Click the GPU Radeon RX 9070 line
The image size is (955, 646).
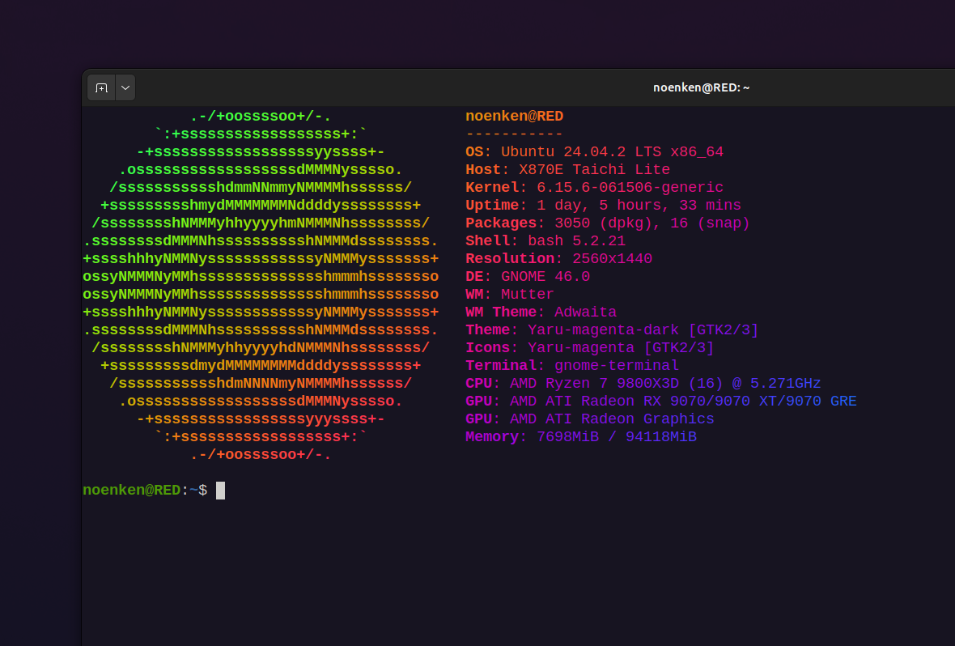[660, 402]
